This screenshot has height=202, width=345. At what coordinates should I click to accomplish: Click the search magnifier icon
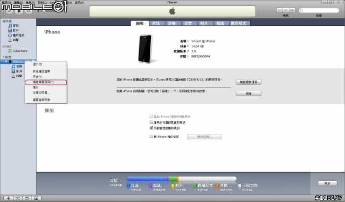point(302,10)
